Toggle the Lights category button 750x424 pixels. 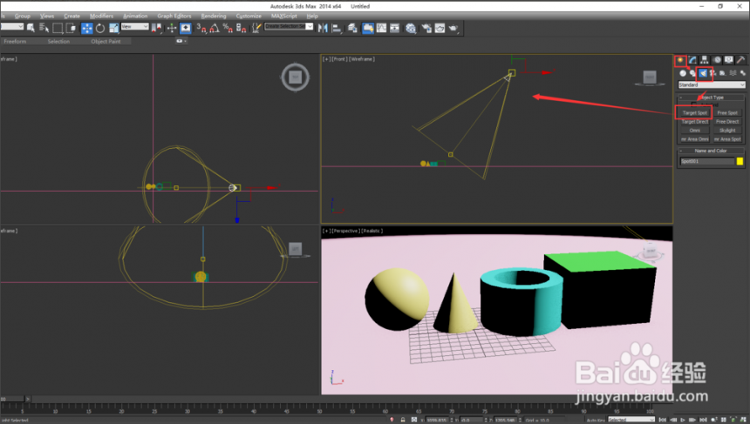pyautogui.click(x=703, y=73)
